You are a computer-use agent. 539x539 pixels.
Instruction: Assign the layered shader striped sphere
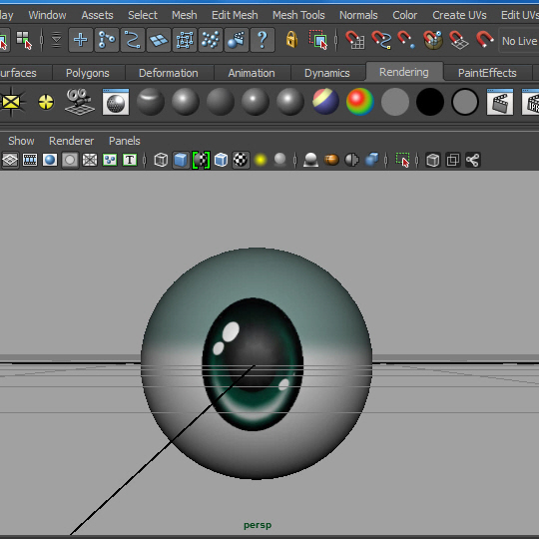(325, 102)
